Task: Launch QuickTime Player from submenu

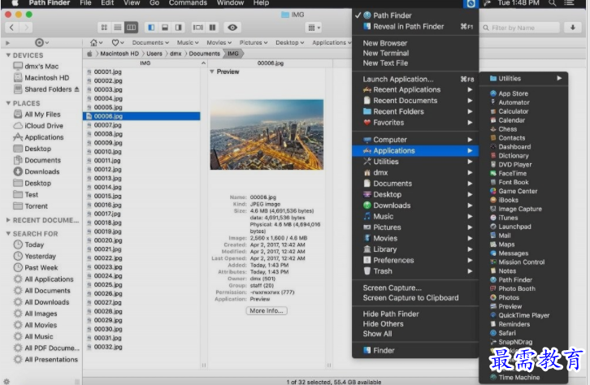Action: pyautogui.click(x=523, y=315)
